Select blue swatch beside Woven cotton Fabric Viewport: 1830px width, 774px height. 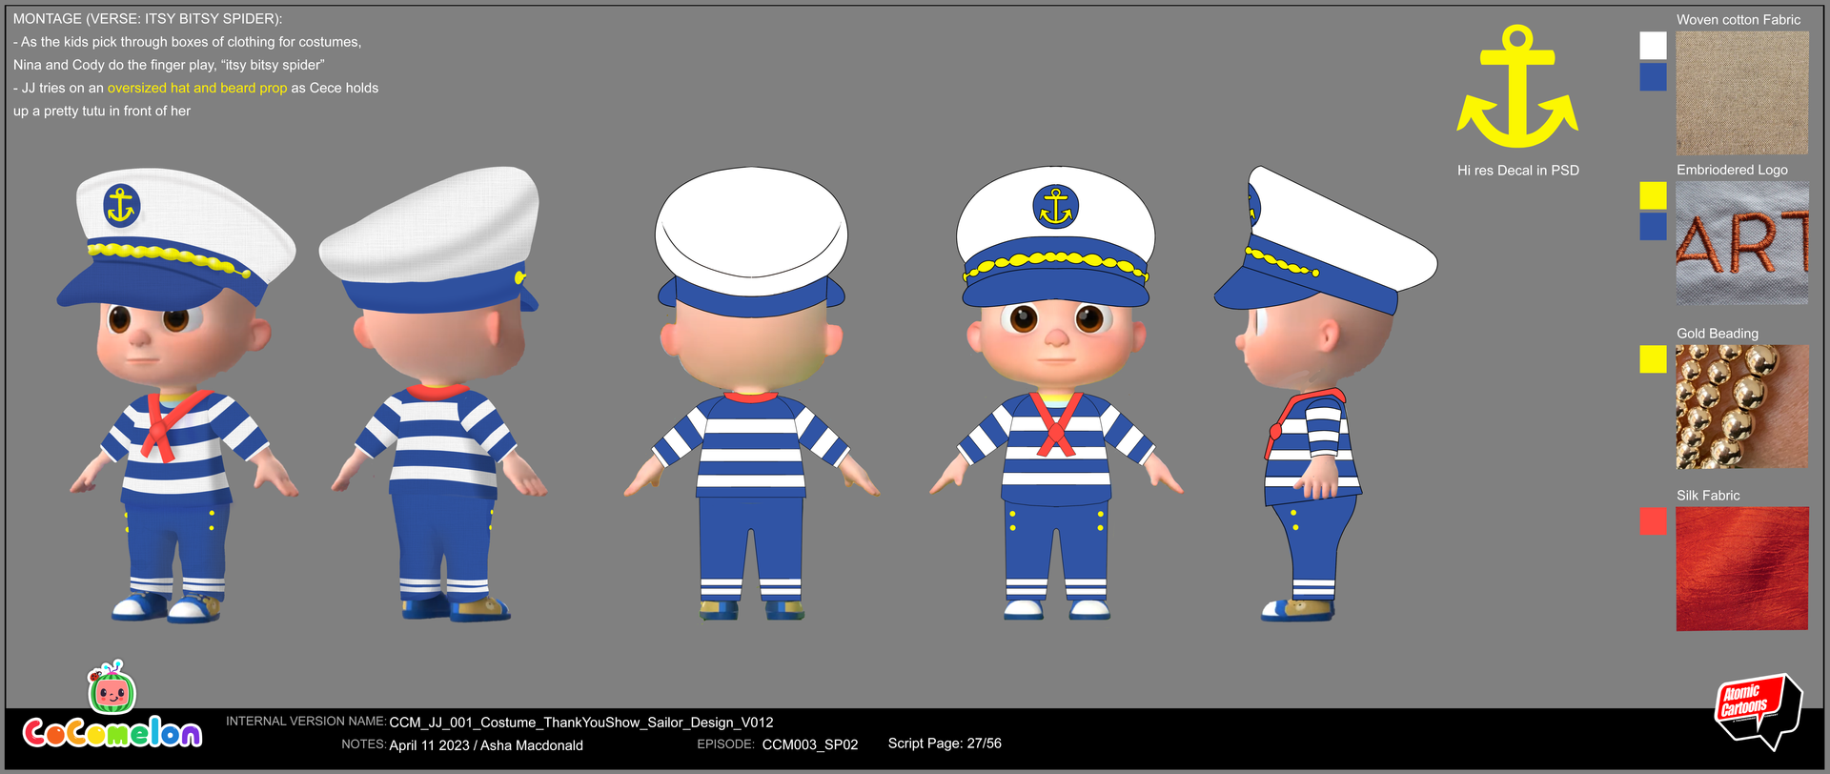pos(1653,77)
